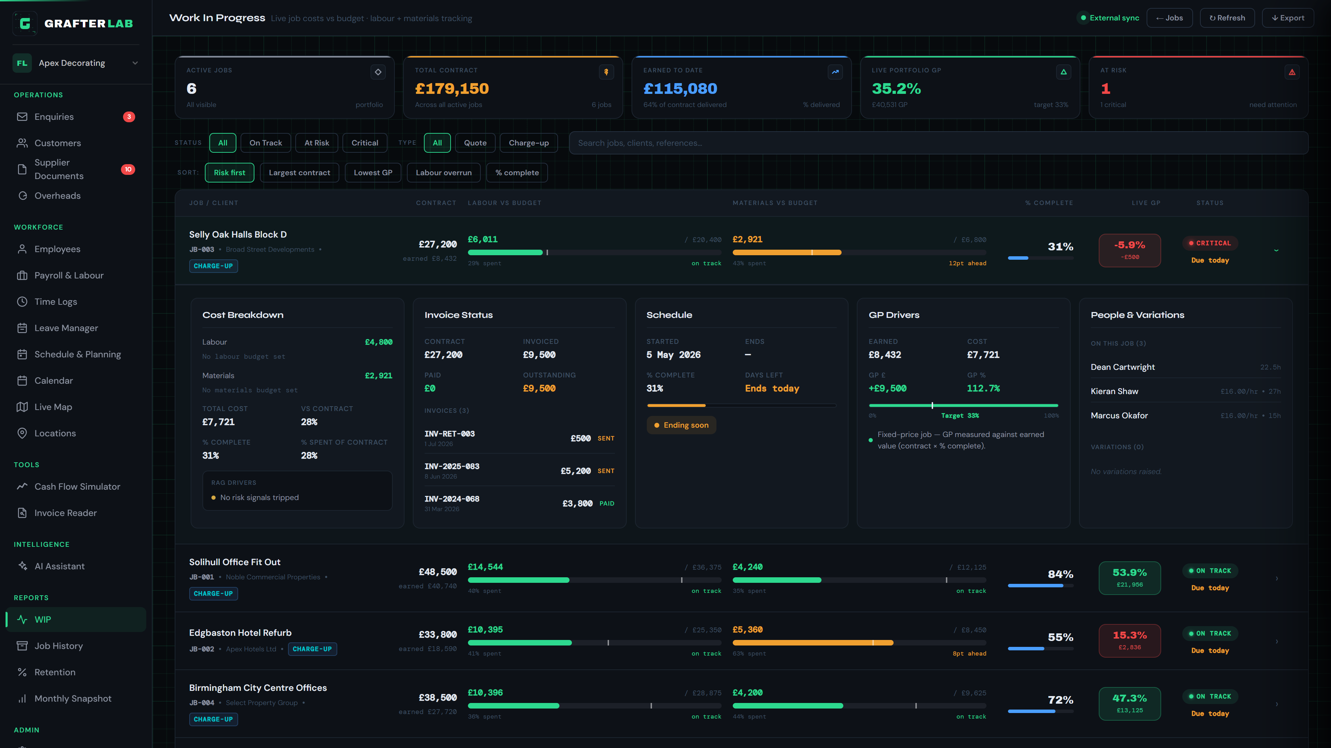Click the Refresh button
The image size is (1331, 748).
pos(1227,18)
